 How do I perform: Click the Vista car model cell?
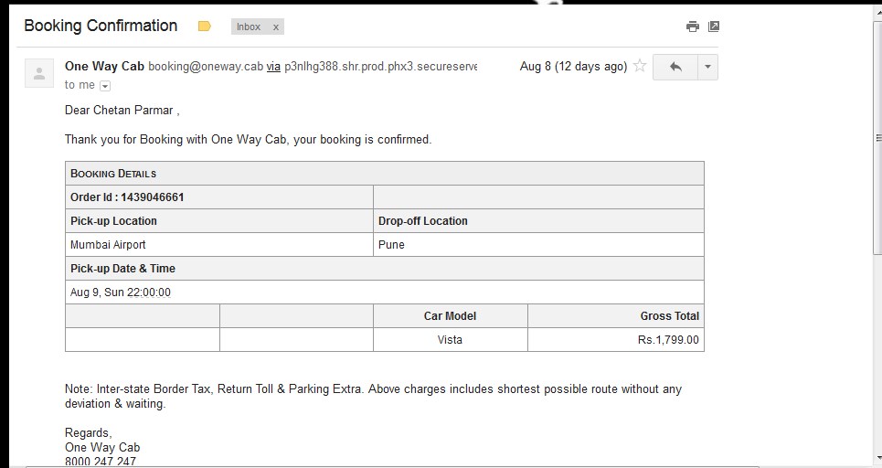(450, 340)
